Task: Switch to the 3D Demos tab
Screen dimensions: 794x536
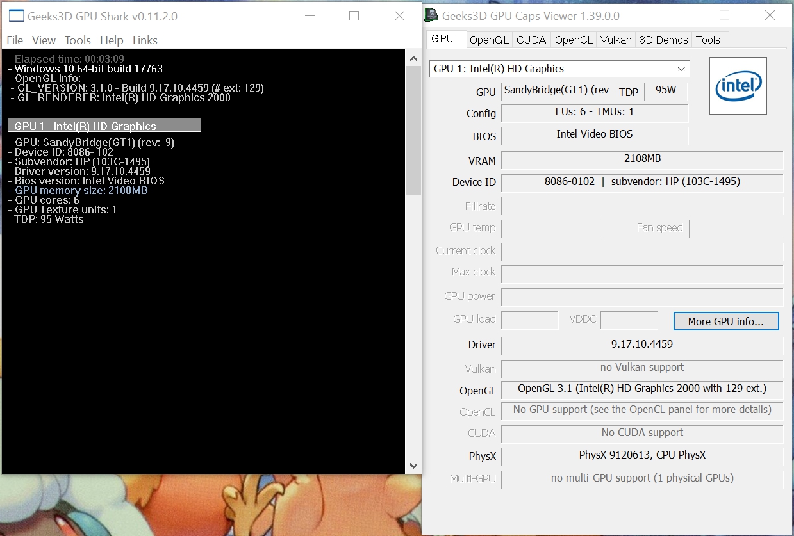Action: 664,40
